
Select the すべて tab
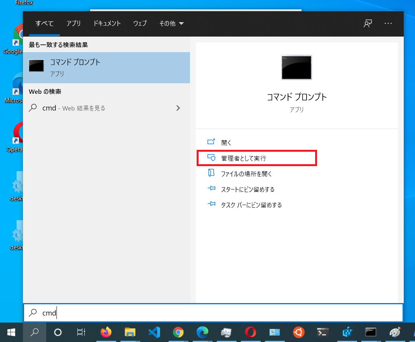click(x=44, y=23)
